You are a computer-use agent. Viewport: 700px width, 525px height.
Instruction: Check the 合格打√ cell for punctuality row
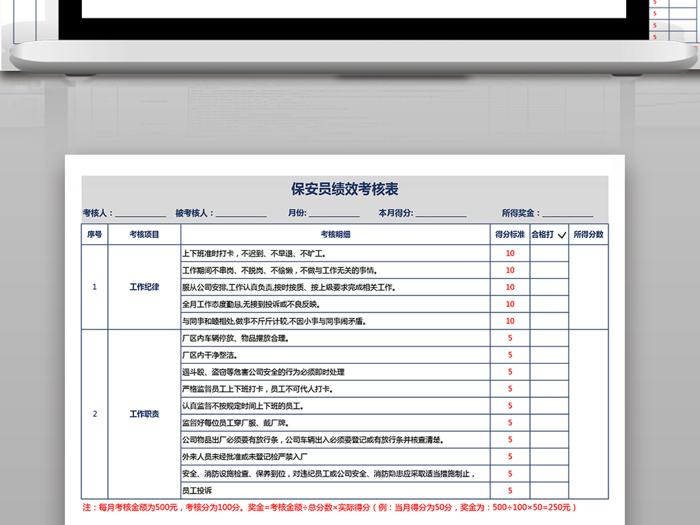pyautogui.click(x=548, y=252)
